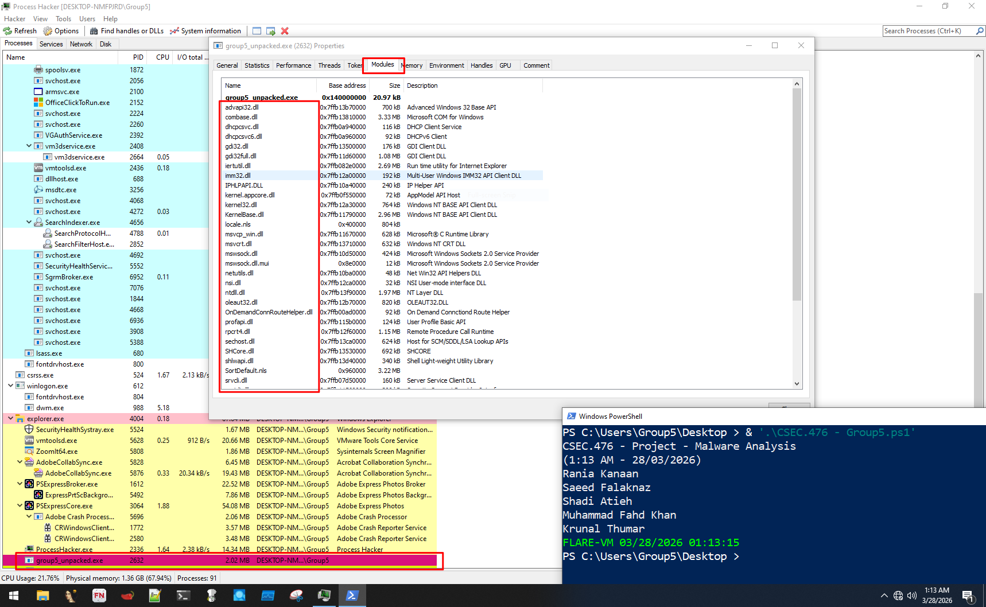The height and width of the screenshot is (607, 986).
Task: Click the Process Hacker icon on the taskbar
Action: click(324, 595)
